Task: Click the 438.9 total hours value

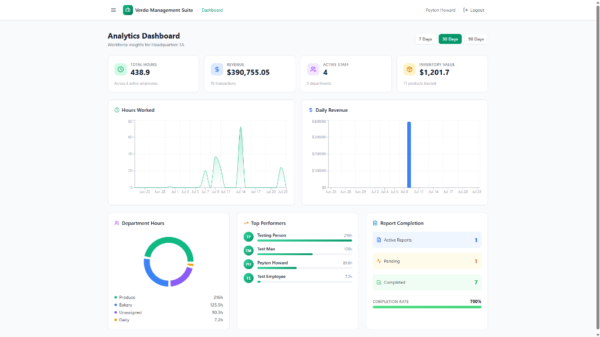Action: (x=140, y=72)
